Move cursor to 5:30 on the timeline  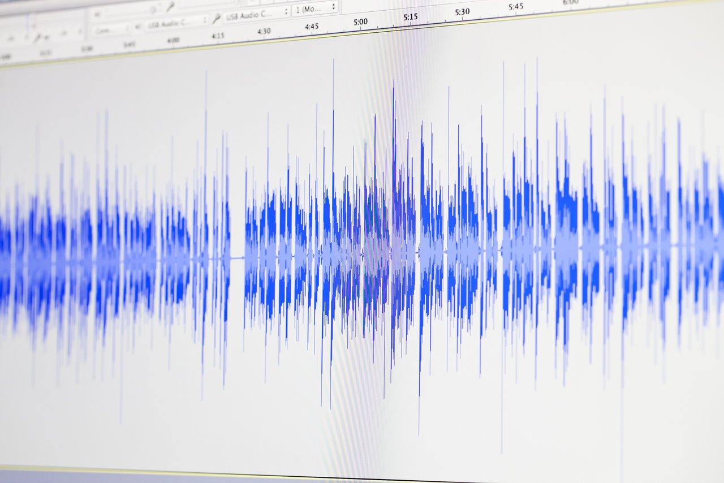coord(462,12)
